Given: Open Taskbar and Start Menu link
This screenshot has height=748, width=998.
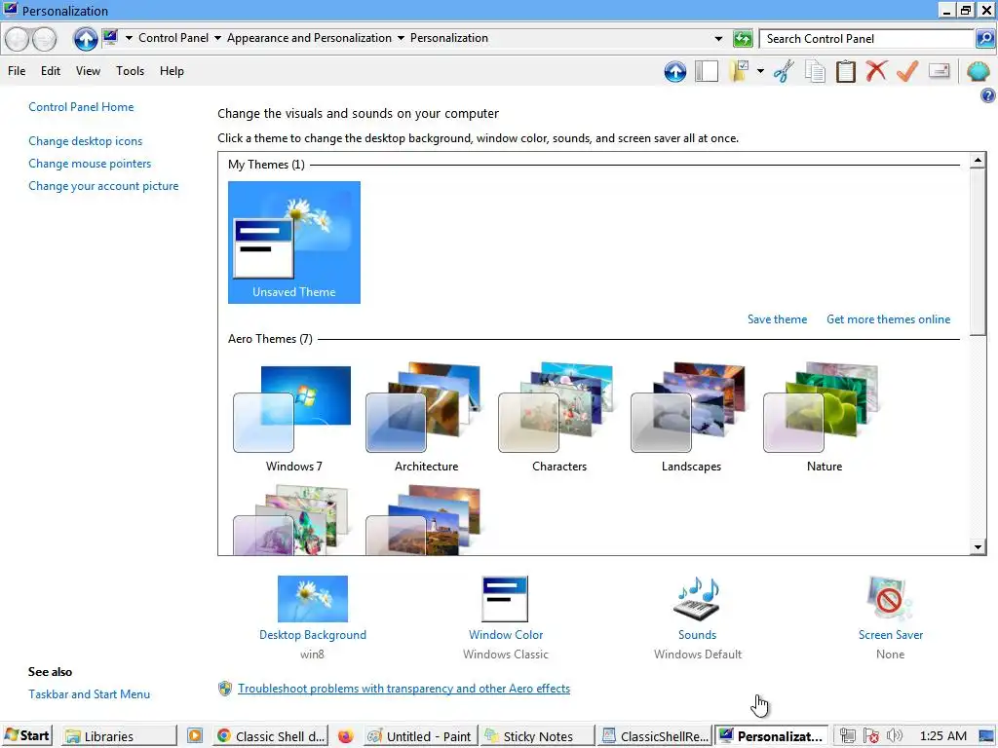Looking at the screenshot, I should tap(89, 693).
